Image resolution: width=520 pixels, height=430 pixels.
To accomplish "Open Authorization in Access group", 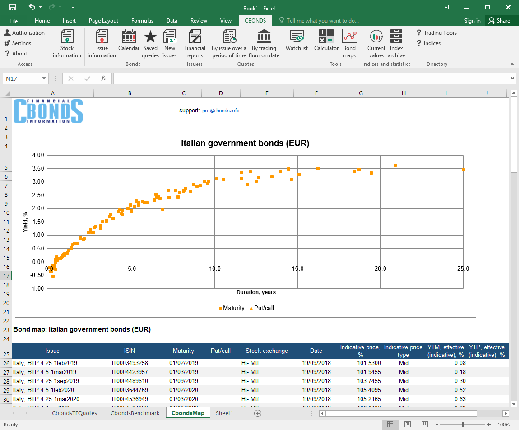I will [x=24, y=33].
